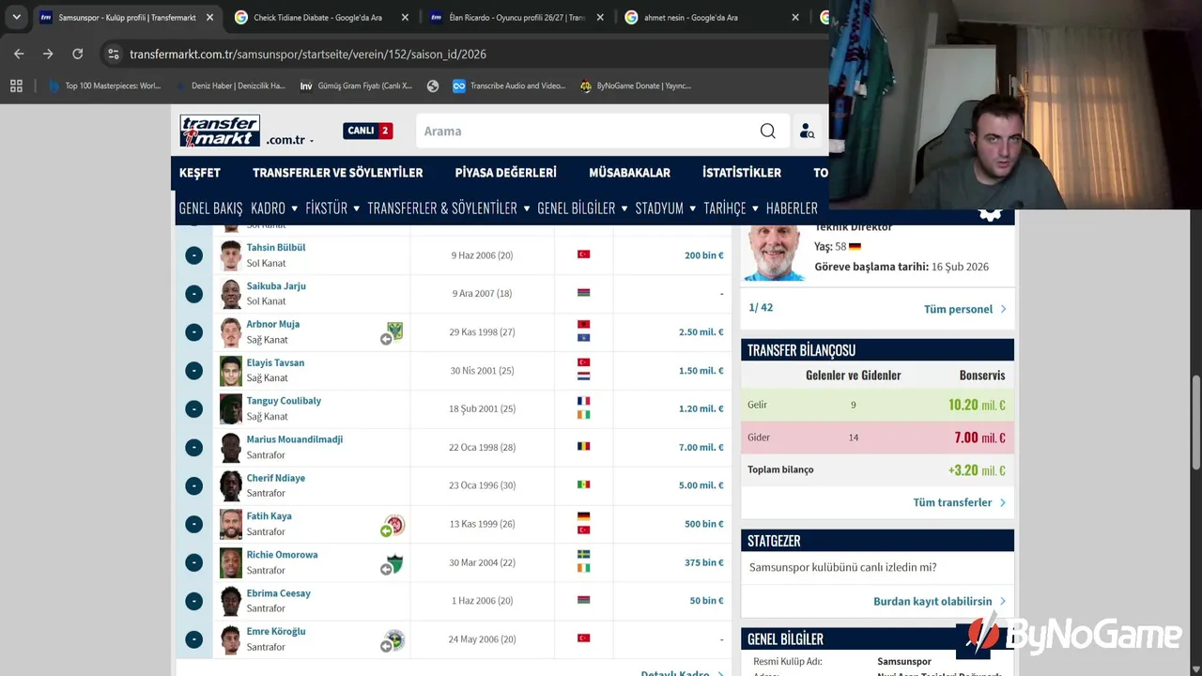Close the ahmet nesin Google tab
This screenshot has height=676, width=1202.
coord(795,17)
